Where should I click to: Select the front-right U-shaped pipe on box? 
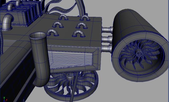79,34
